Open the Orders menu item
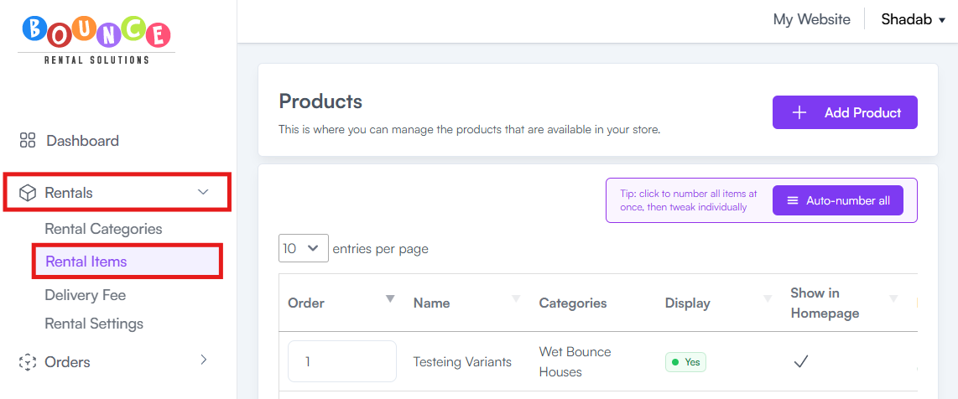Screen dimensions: 958x399 pos(67,362)
